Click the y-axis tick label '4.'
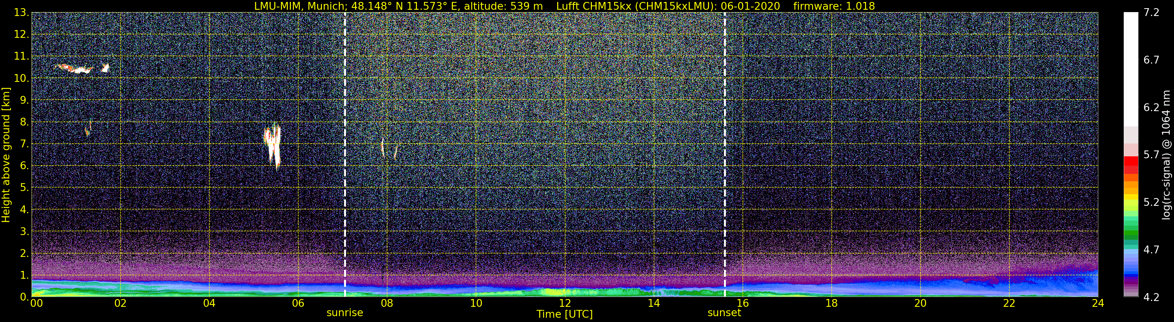1174x322 pixels. pos(25,209)
